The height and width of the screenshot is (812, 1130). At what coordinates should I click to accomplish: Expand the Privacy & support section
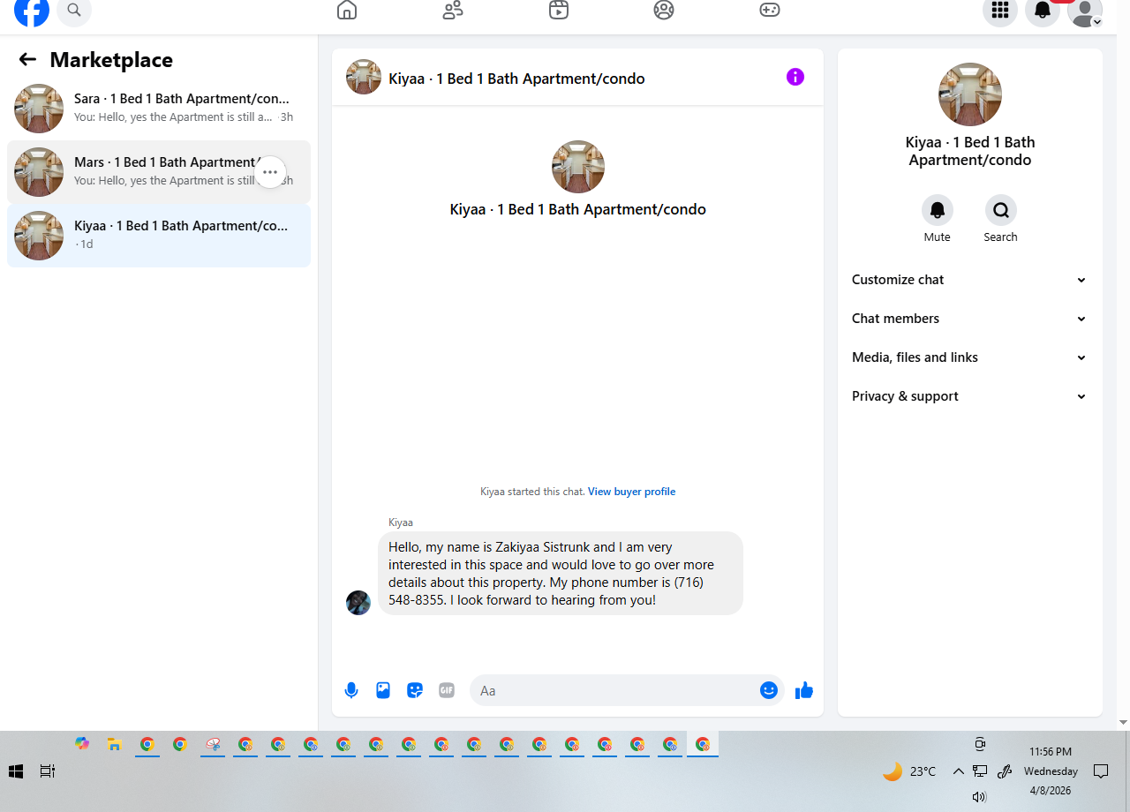970,396
